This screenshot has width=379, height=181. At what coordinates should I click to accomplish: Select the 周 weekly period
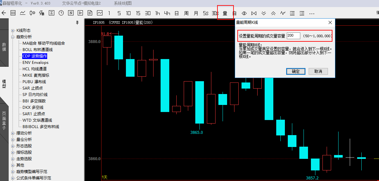[186, 13]
